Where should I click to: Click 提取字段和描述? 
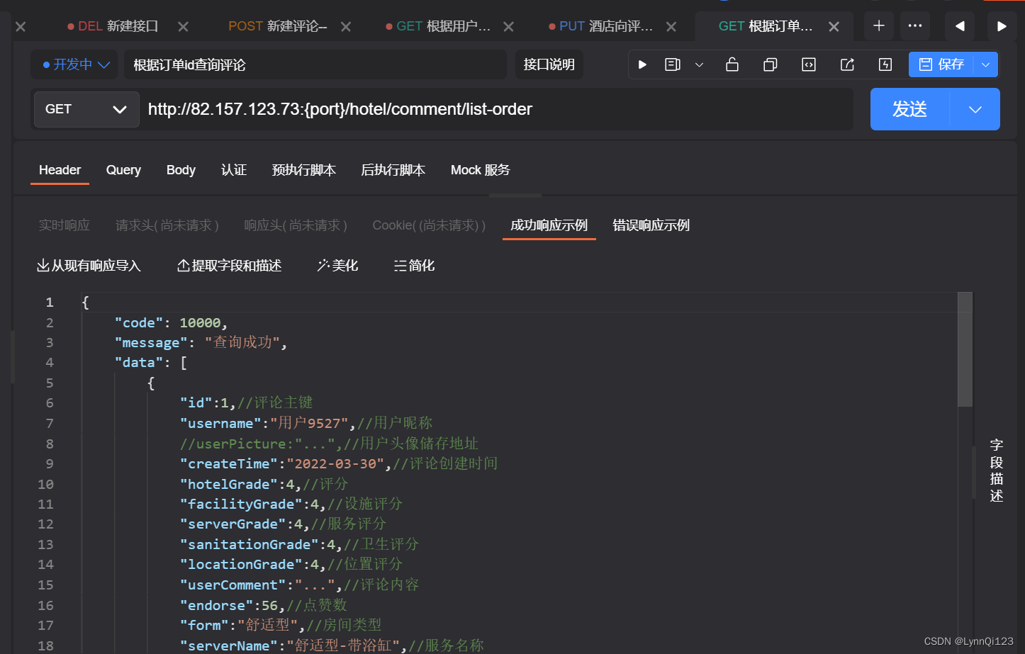tap(229, 266)
